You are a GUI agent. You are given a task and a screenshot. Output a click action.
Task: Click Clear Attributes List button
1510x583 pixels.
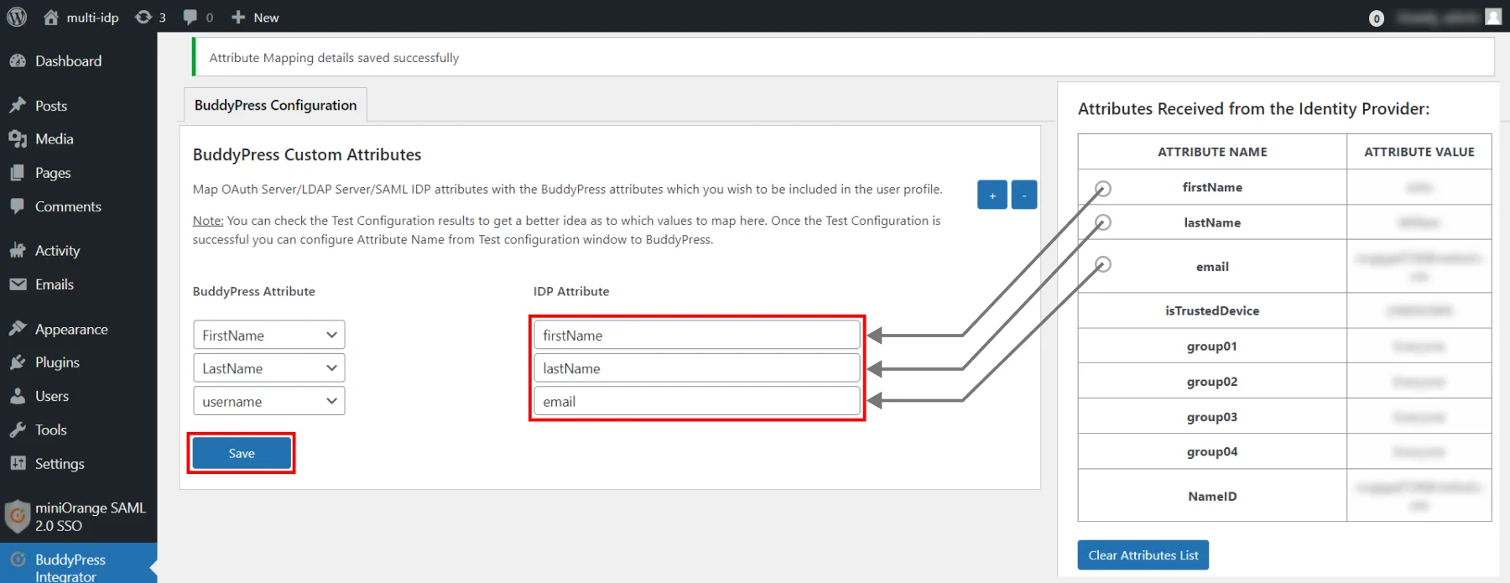1143,555
